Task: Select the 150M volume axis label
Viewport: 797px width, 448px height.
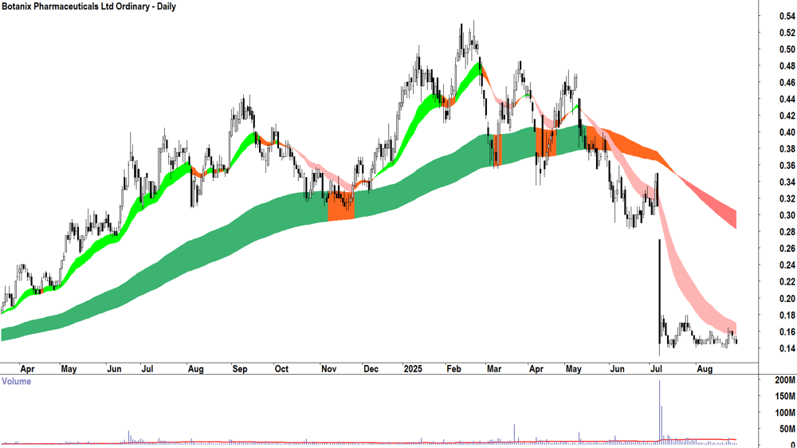Action: [x=785, y=396]
